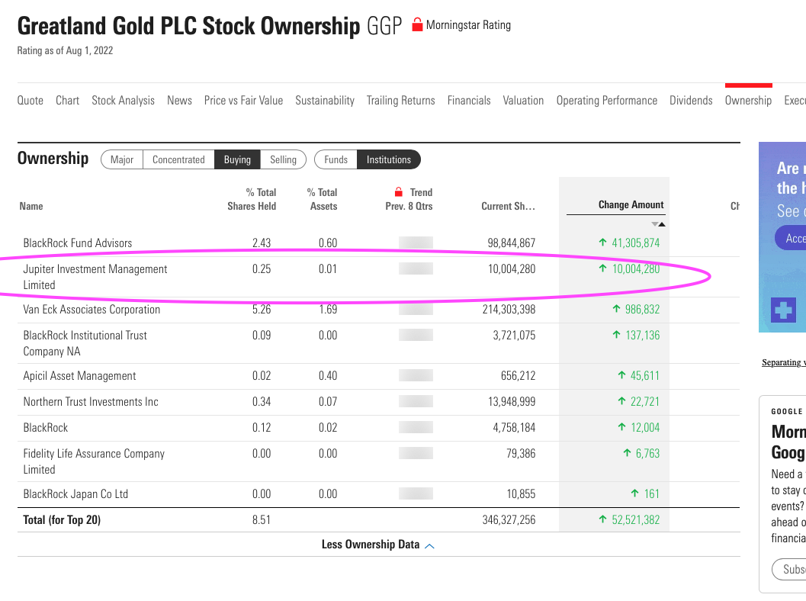This screenshot has width=806, height=601.
Task: Click the blurred trend chart for Apicil
Action: click(x=416, y=376)
